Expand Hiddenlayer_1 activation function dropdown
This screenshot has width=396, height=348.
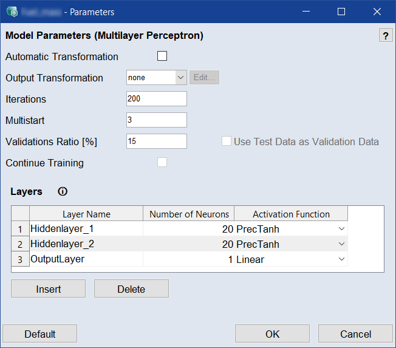coord(341,229)
